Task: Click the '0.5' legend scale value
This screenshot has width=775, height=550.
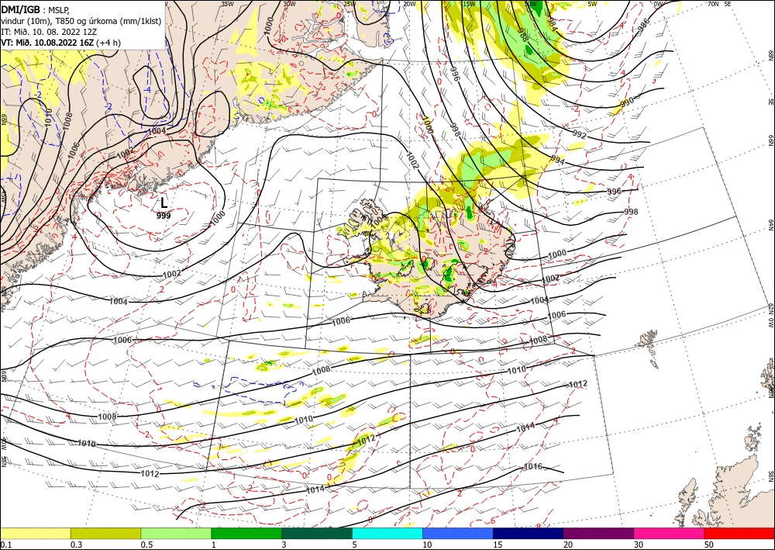Action: tap(146, 545)
